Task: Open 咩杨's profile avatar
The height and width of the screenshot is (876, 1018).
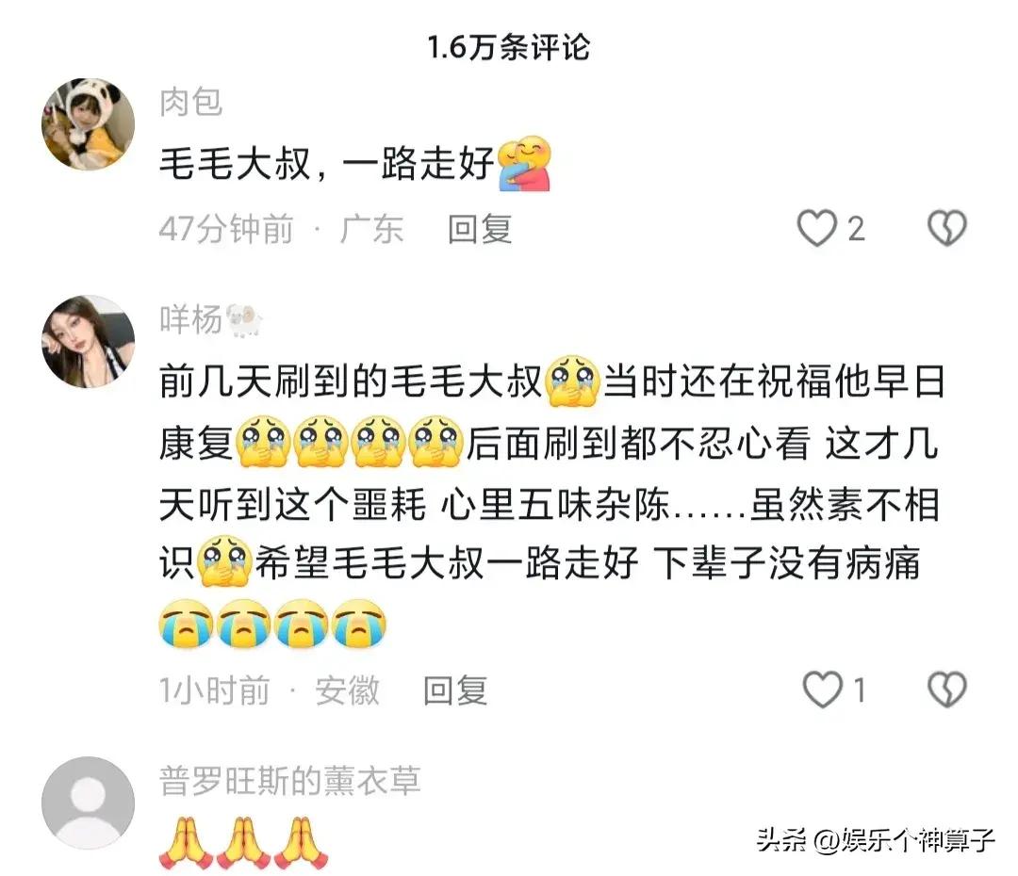Action: (x=88, y=342)
